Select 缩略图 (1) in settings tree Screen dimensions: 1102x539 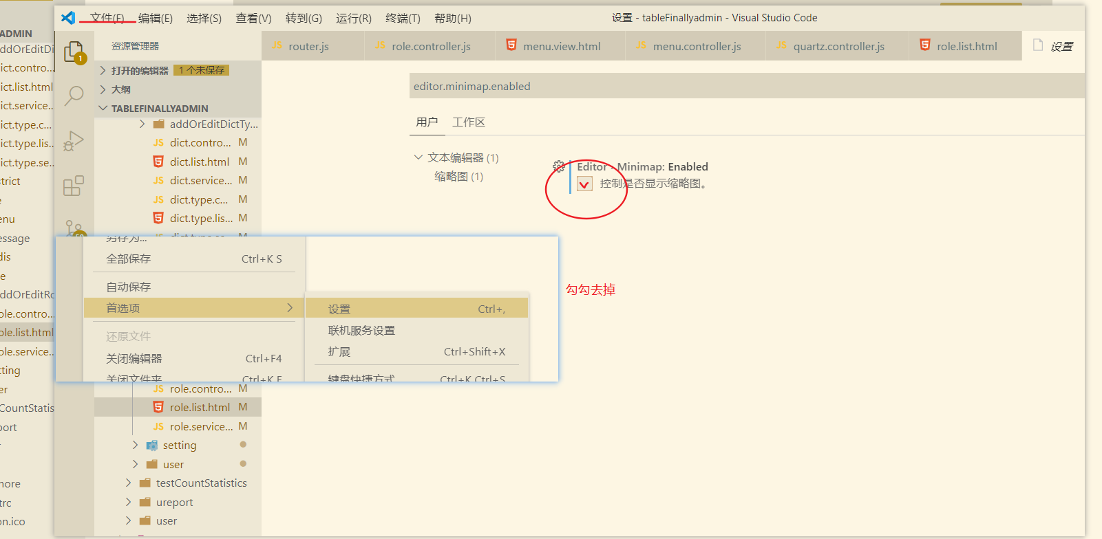[458, 176]
